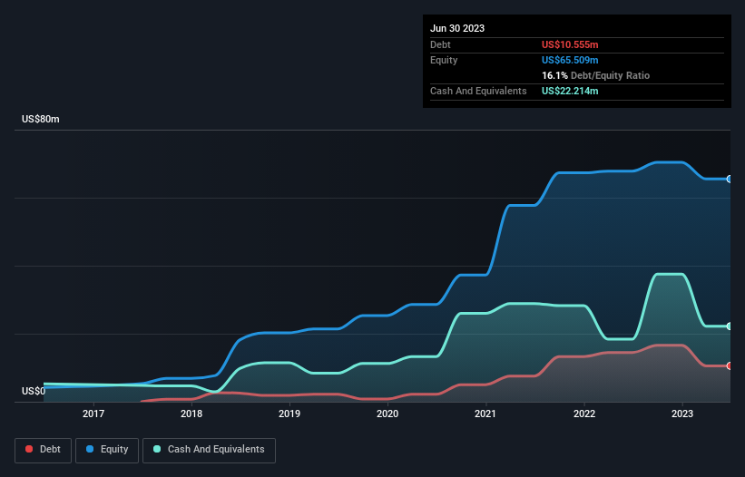This screenshot has width=745, height=477.
Task: Click Cash And Equivalents label in tooltip
Action: point(478,91)
